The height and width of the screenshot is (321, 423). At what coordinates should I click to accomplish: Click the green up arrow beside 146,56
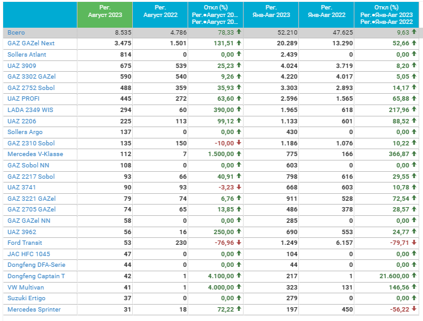click(x=414, y=287)
